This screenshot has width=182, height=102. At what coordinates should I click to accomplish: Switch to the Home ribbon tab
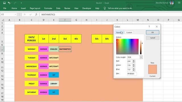pyautogui.click(x=14, y=8)
